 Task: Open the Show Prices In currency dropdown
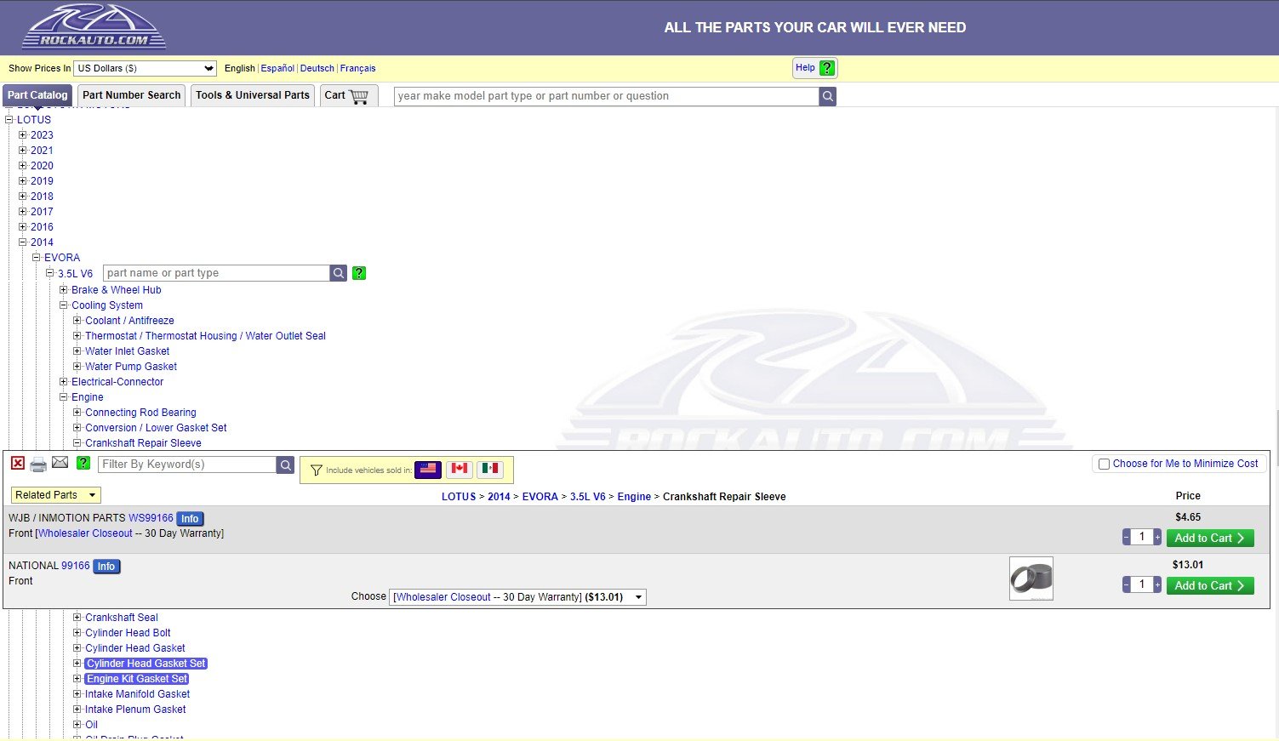[x=146, y=68]
